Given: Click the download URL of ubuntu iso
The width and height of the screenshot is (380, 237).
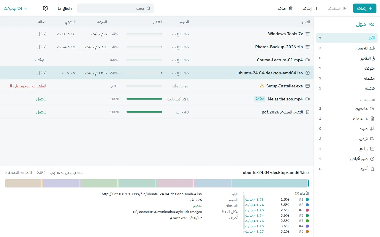Looking at the screenshot, I should (x=152, y=194).
